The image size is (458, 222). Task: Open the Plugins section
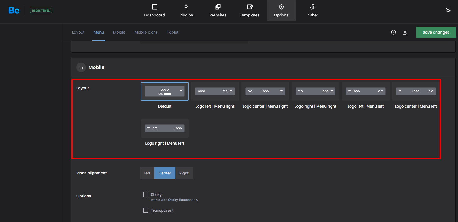[186, 11]
